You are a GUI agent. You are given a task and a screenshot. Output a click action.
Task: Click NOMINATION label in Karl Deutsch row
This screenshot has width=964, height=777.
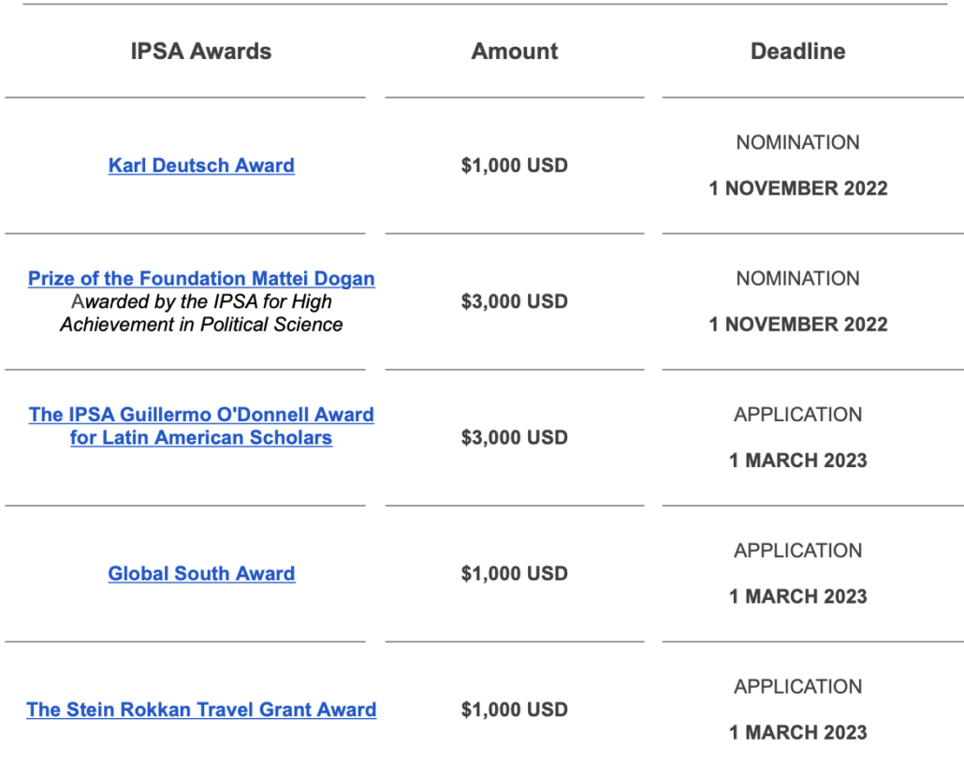pyautogui.click(x=798, y=142)
